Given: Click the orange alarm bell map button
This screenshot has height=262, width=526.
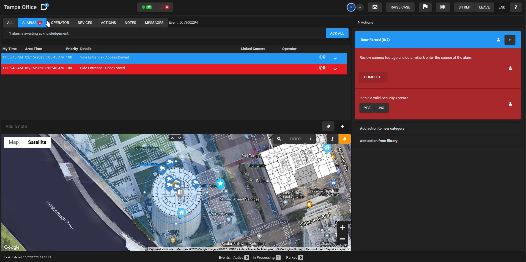Looking at the screenshot, I should click(x=345, y=139).
